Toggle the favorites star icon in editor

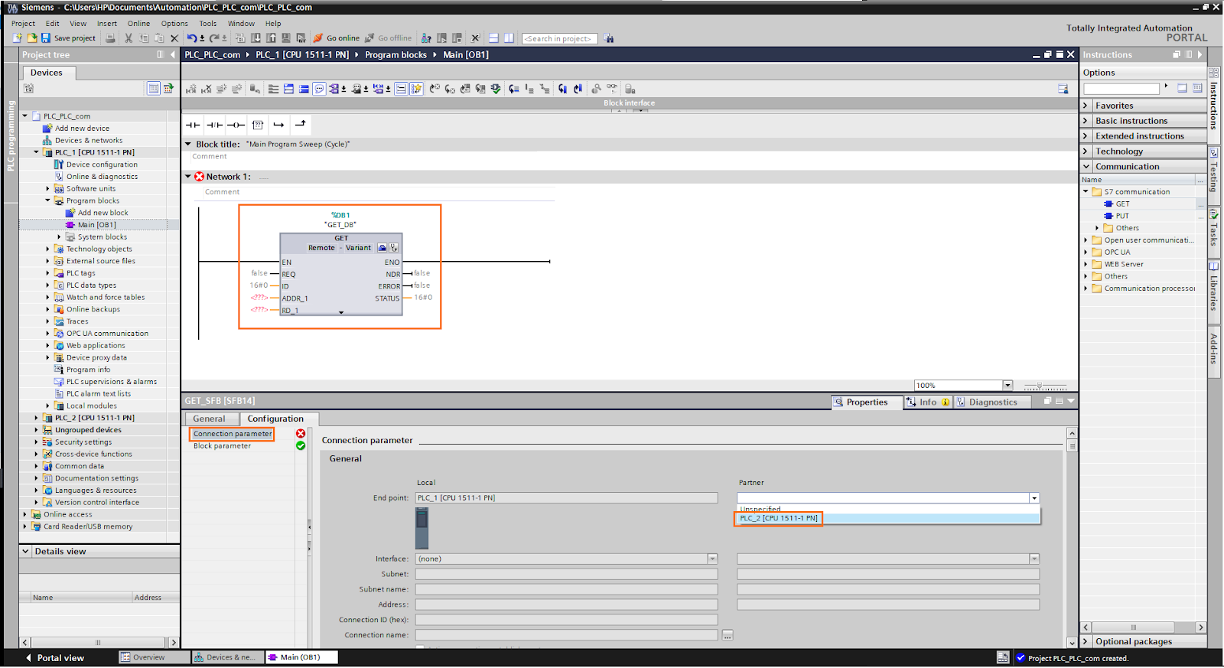click(416, 89)
